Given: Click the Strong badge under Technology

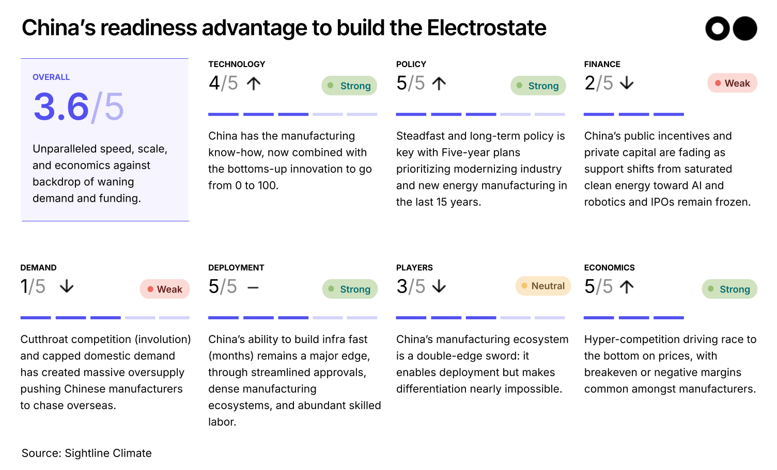Looking at the screenshot, I should coord(349,86).
